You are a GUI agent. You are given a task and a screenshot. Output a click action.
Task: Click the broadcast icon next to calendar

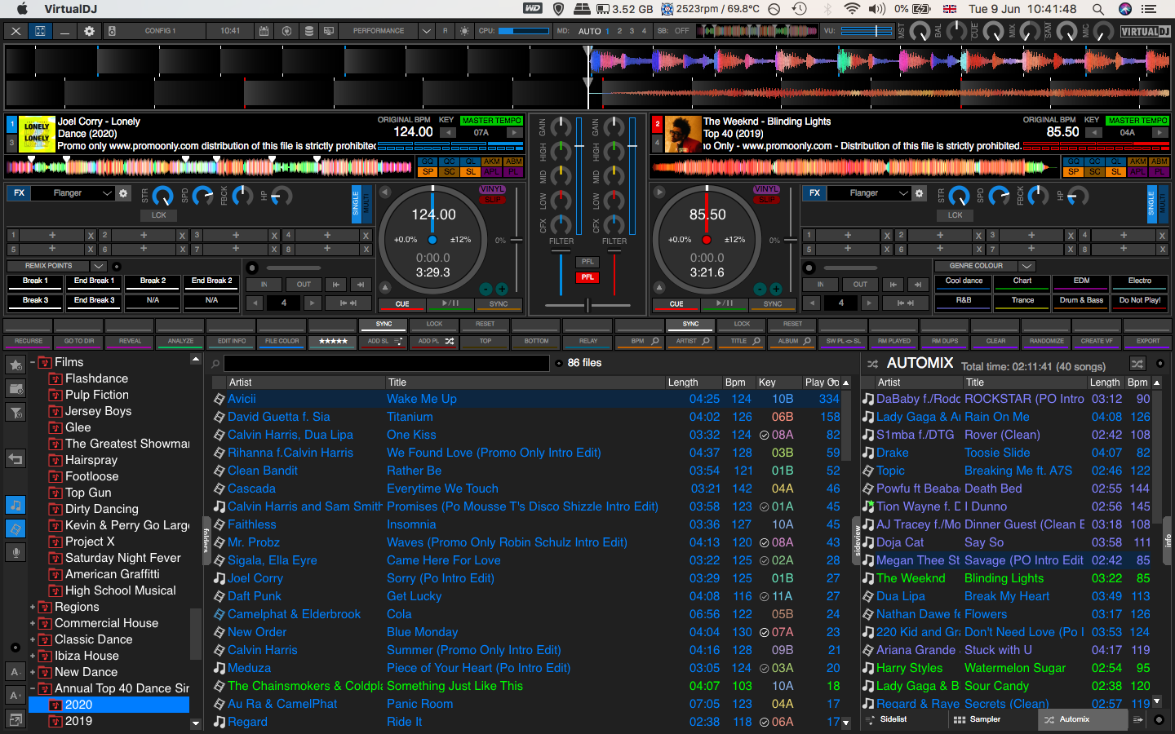[286, 31]
